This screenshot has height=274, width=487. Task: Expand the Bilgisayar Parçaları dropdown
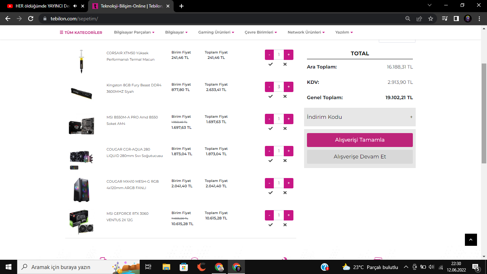[x=134, y=32]
